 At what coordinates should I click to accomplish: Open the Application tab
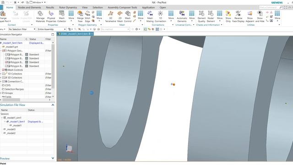pos(148,7)
